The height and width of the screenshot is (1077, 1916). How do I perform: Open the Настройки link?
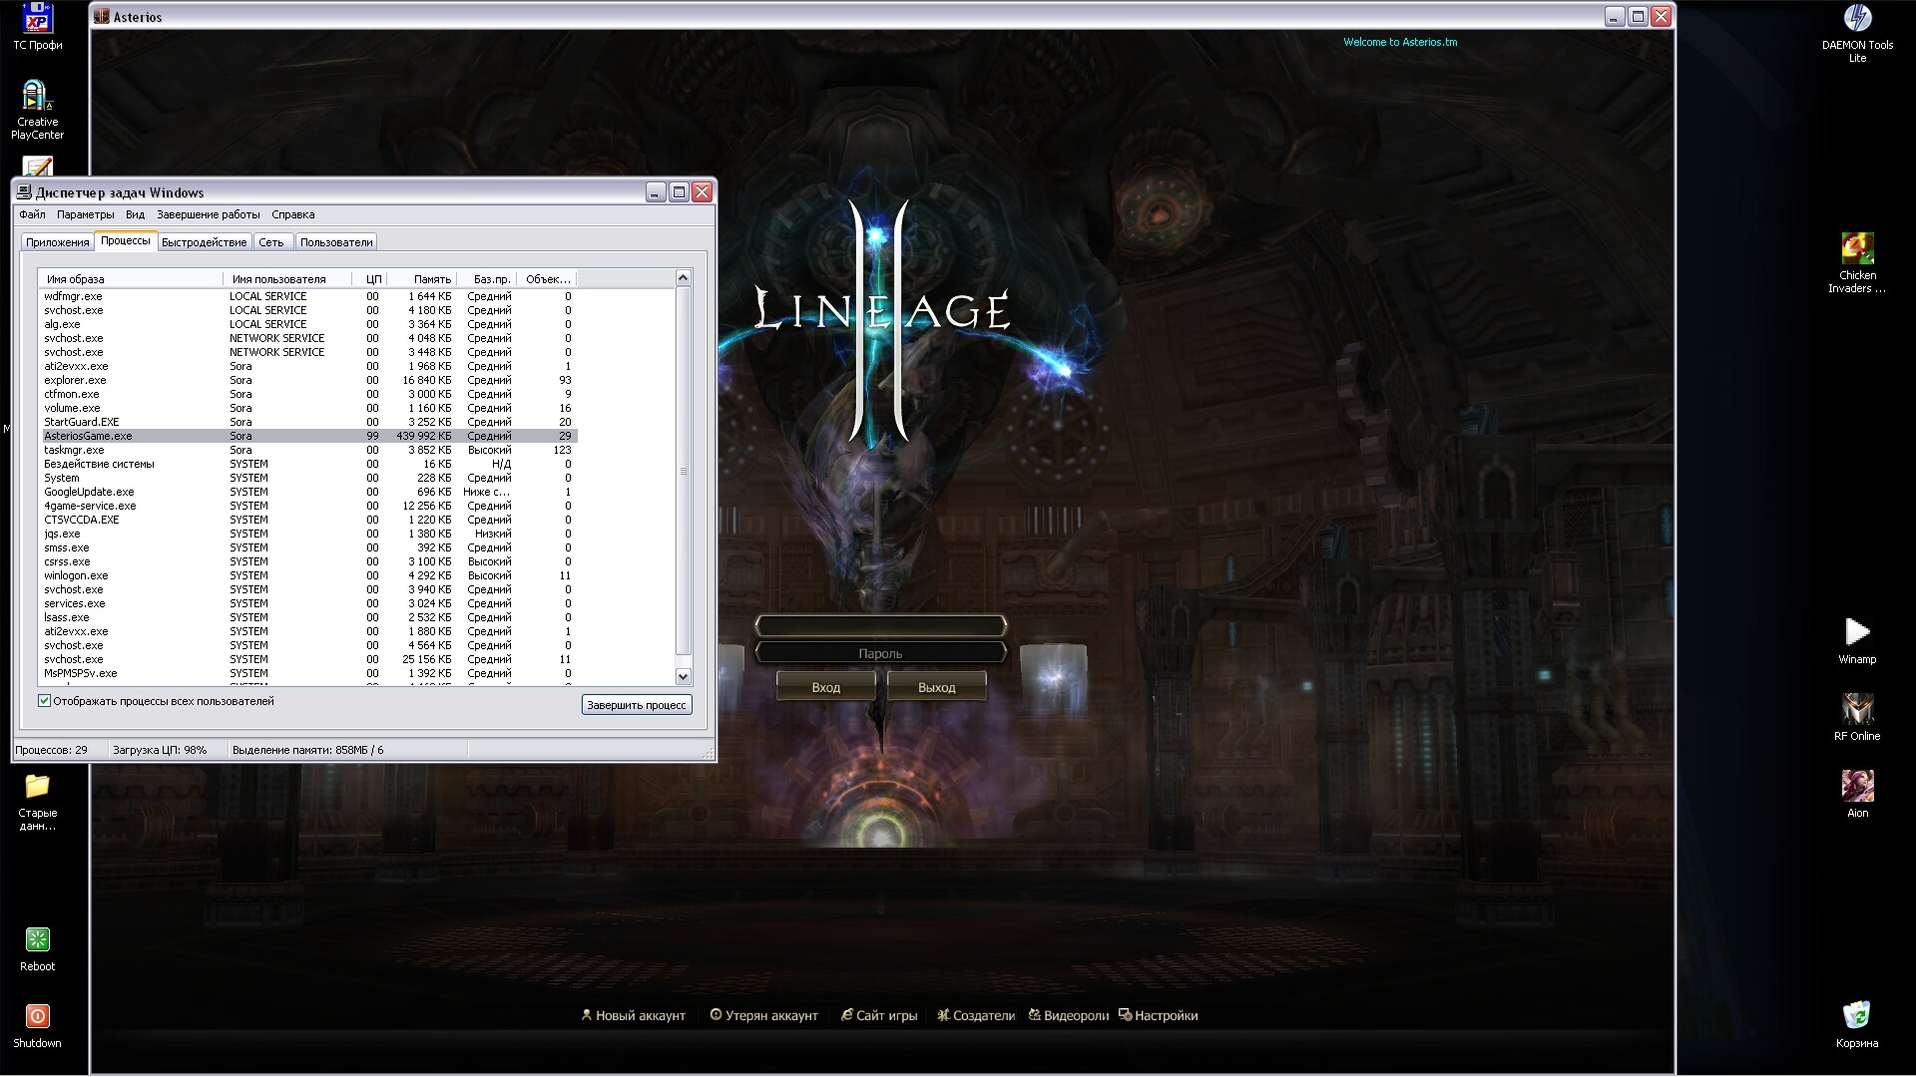coord(1159,1015)
